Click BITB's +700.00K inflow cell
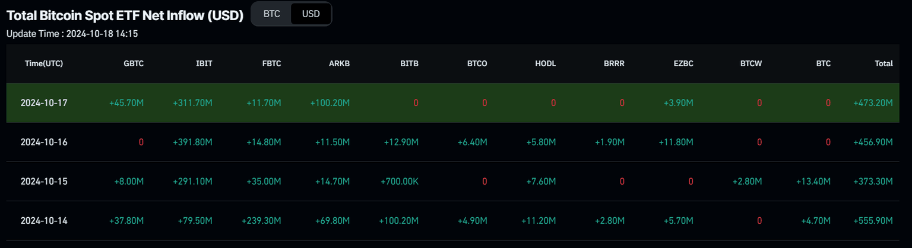Image resolution: width=912 pixels, height=248 pixels. (399, 181)
